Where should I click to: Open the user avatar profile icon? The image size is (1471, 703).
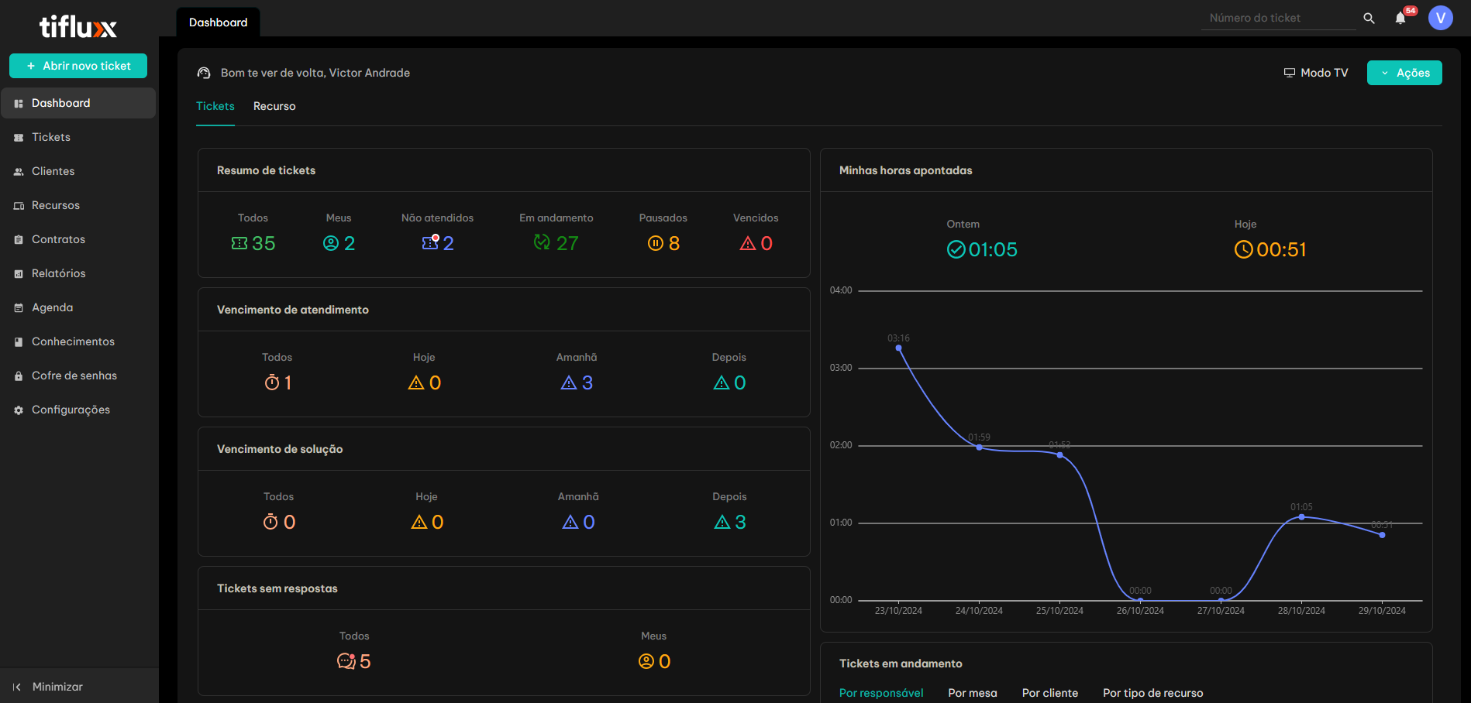click(x=1440, y=18)
